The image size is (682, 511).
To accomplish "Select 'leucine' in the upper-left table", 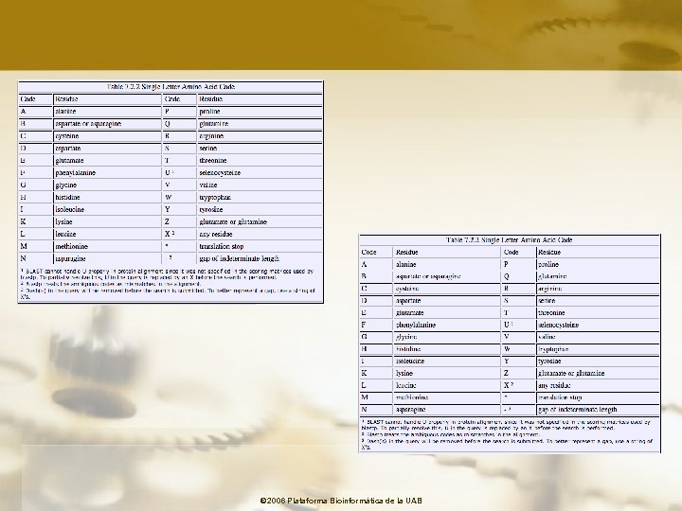I will 65,234.
